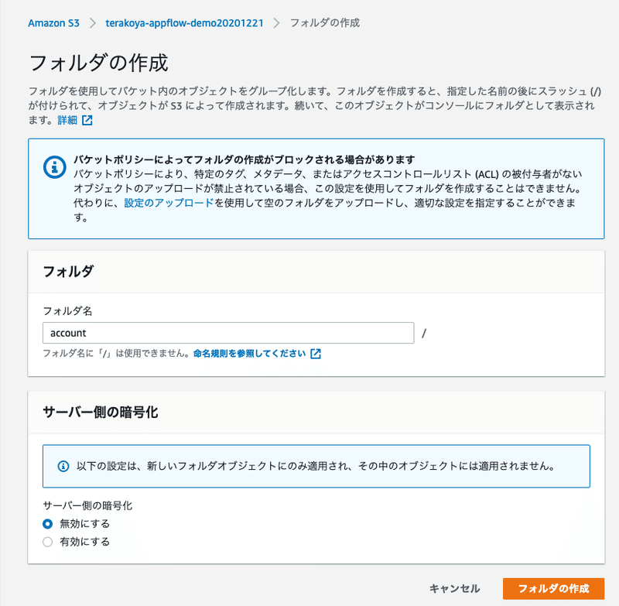
Task: Click the slash label after the folder name field
Action: click(424, 333)
